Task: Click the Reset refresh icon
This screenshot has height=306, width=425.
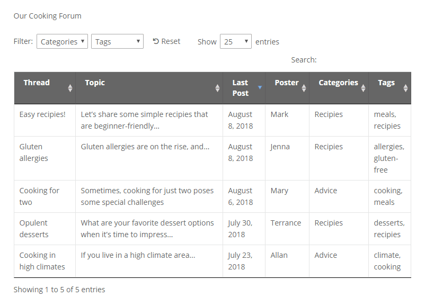Action: click(154, 41)
